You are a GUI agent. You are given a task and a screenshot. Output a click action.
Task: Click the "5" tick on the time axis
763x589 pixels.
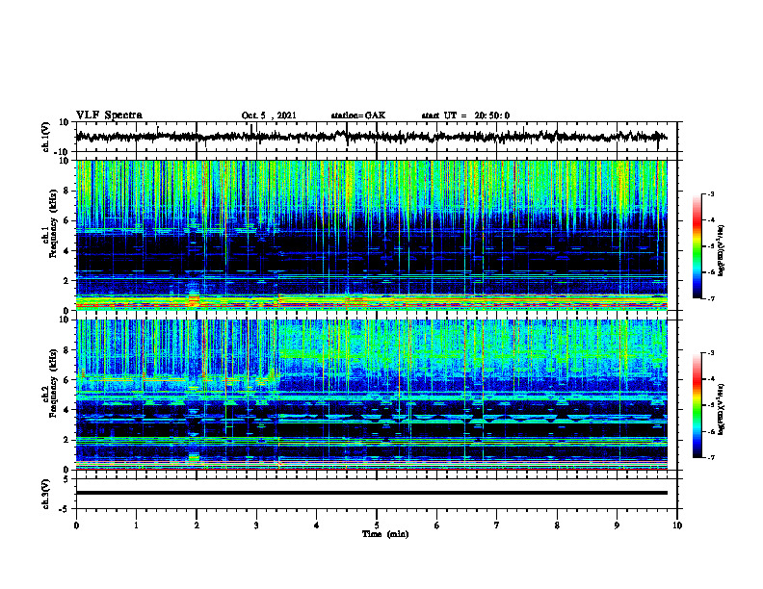(377, 525)
